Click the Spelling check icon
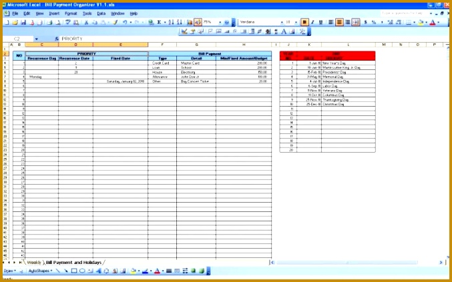 68,22
